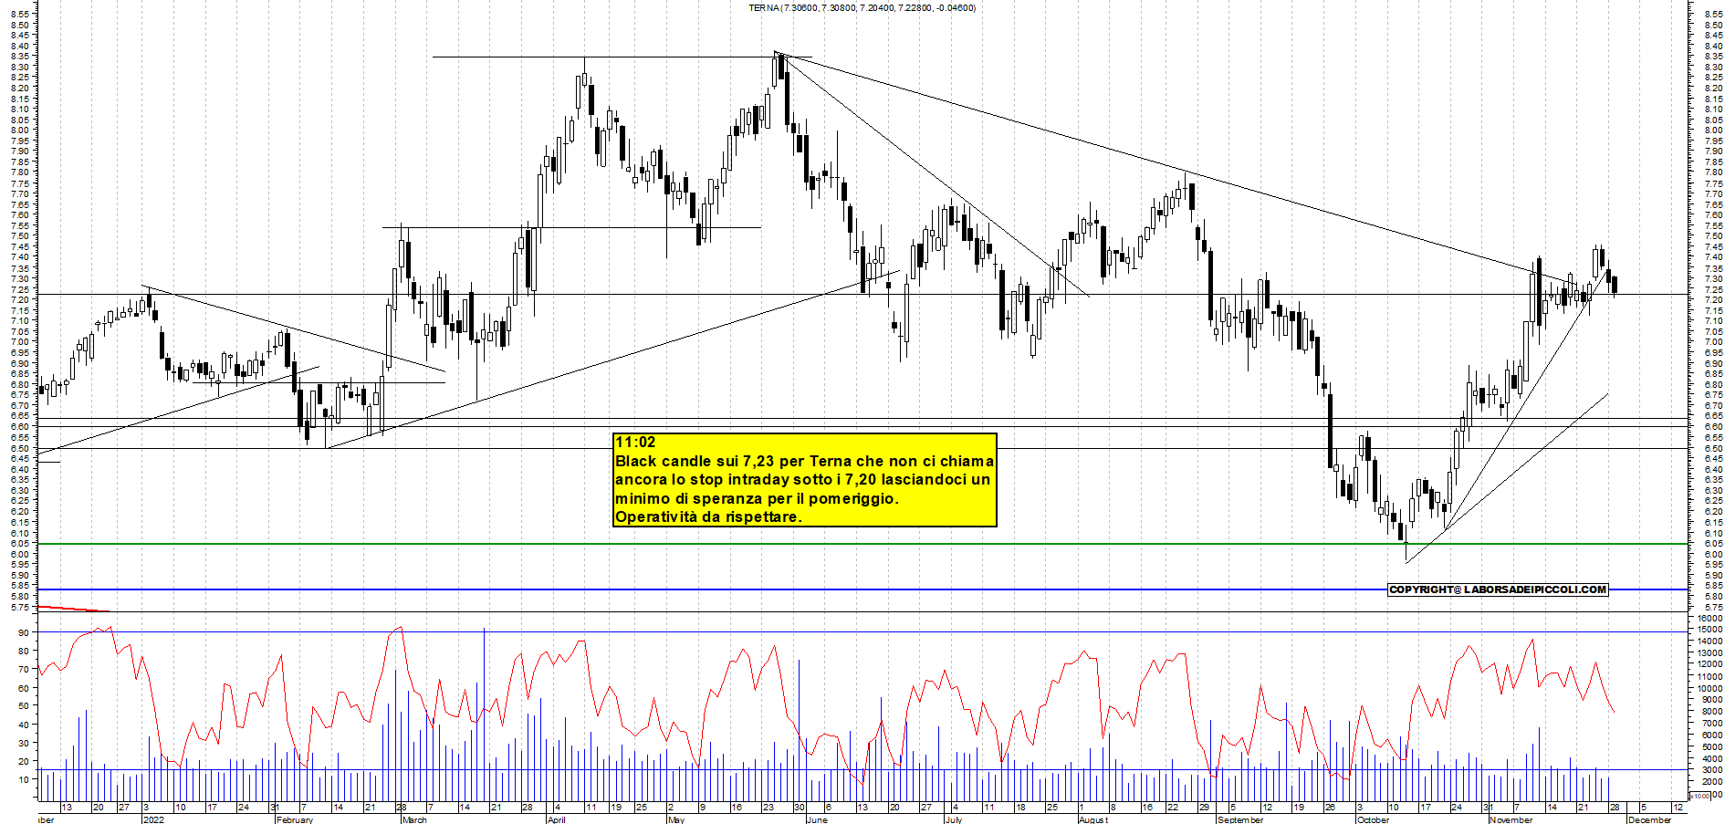
Task: Click the June month label
Action: pos(817,819)
